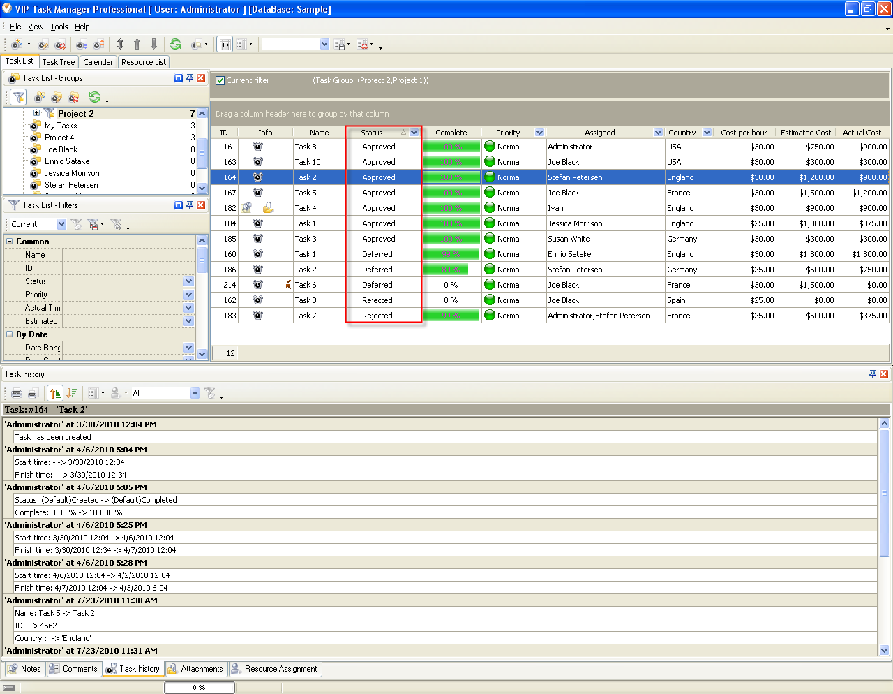Click the print icon in Task history toolbar
The height and width of the screenshot is (694, 893).
point(17,393)
